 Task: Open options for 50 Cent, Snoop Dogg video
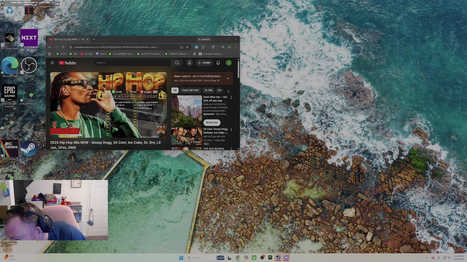coord(231,130)
